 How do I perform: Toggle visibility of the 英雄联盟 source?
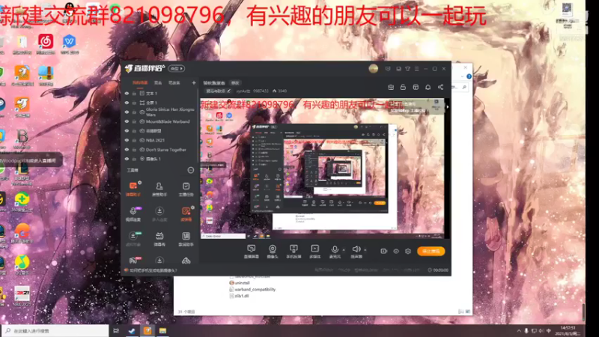[127, 130]
